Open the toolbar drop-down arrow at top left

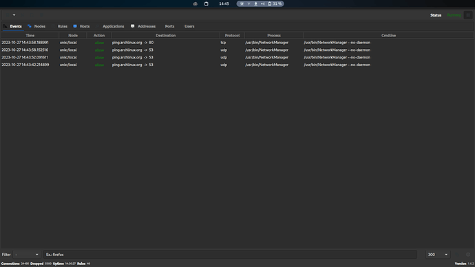14,15
